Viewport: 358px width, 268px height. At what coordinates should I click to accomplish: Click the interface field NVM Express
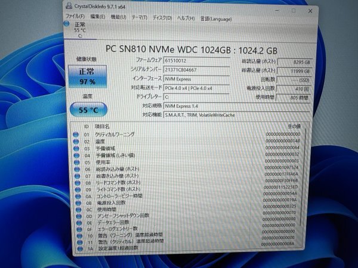pos(196,79)
